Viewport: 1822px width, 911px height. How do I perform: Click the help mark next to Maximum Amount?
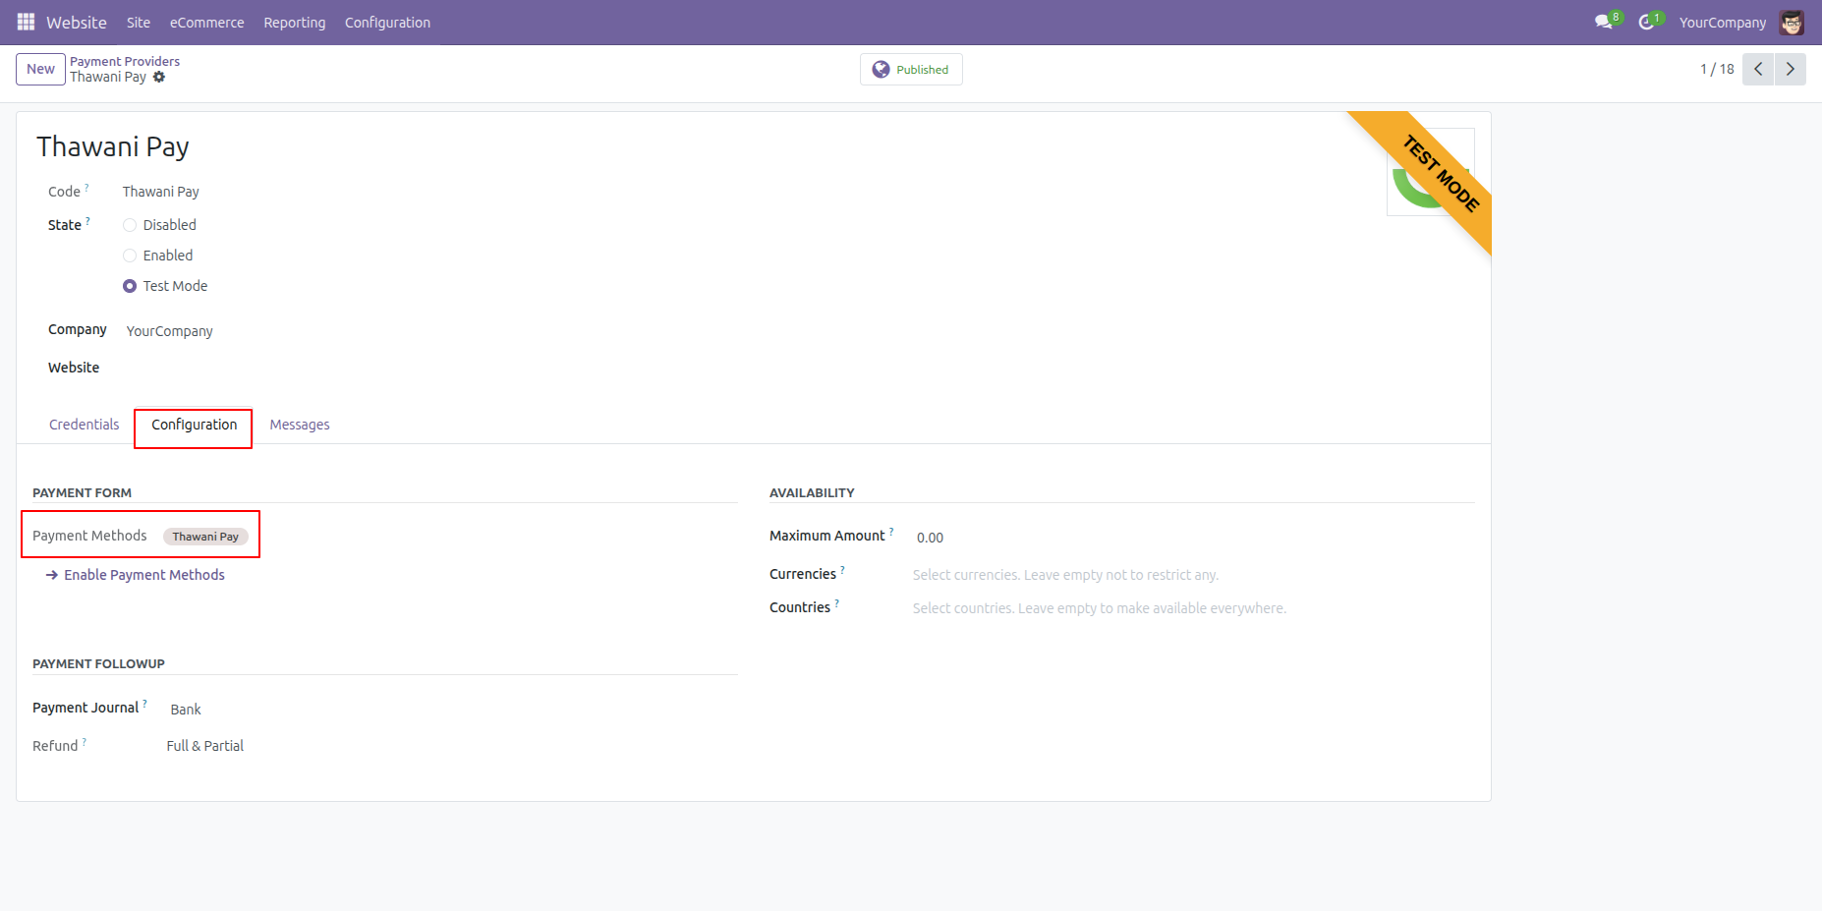[x=891, y=532]
